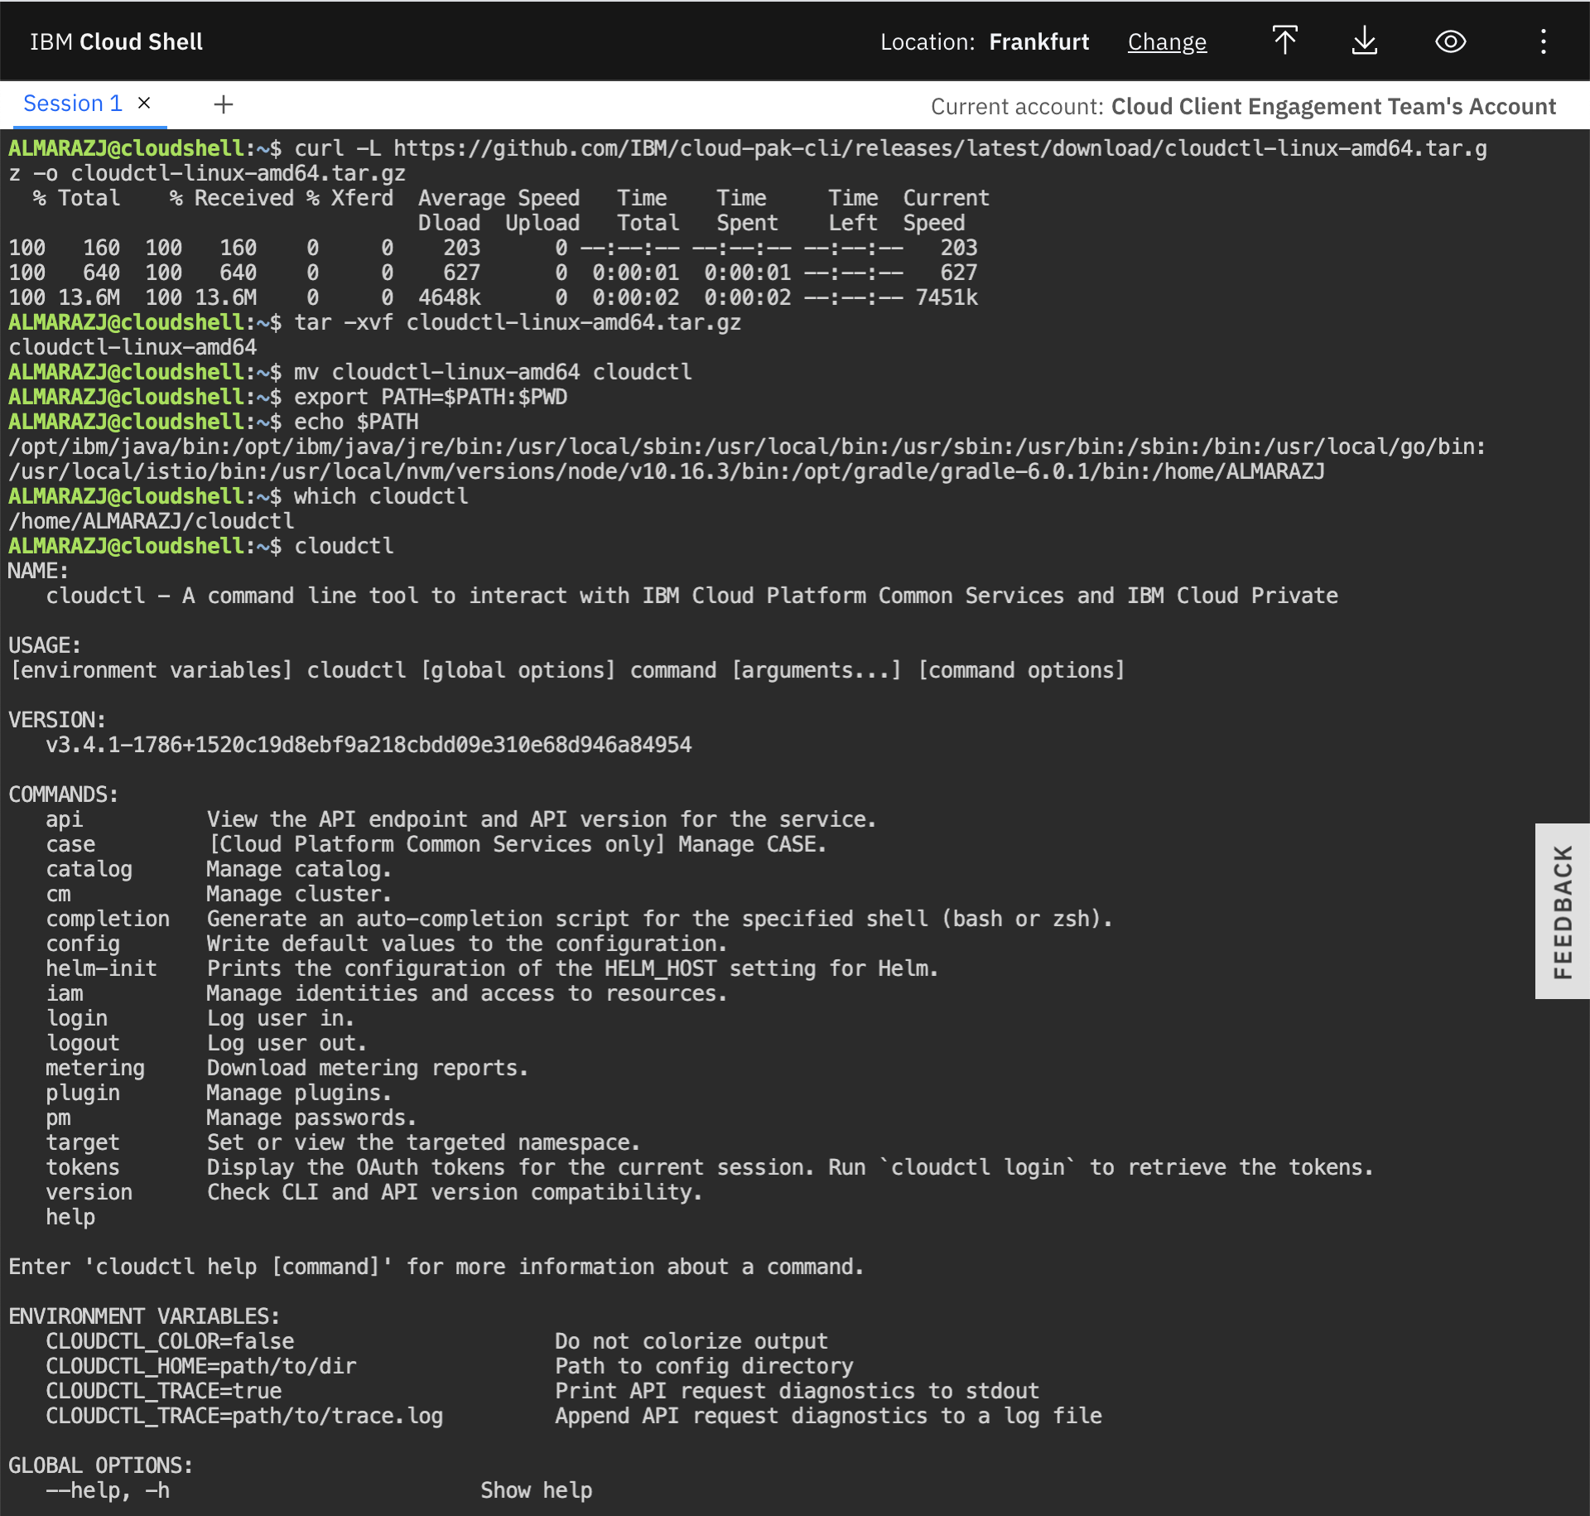This screenshot has width=1590, height=1516.
Task: Click the CLOUDCTL_TRACE=path/to/trace.log variable
Action: pyautogui.click(x=244, y=1417)
